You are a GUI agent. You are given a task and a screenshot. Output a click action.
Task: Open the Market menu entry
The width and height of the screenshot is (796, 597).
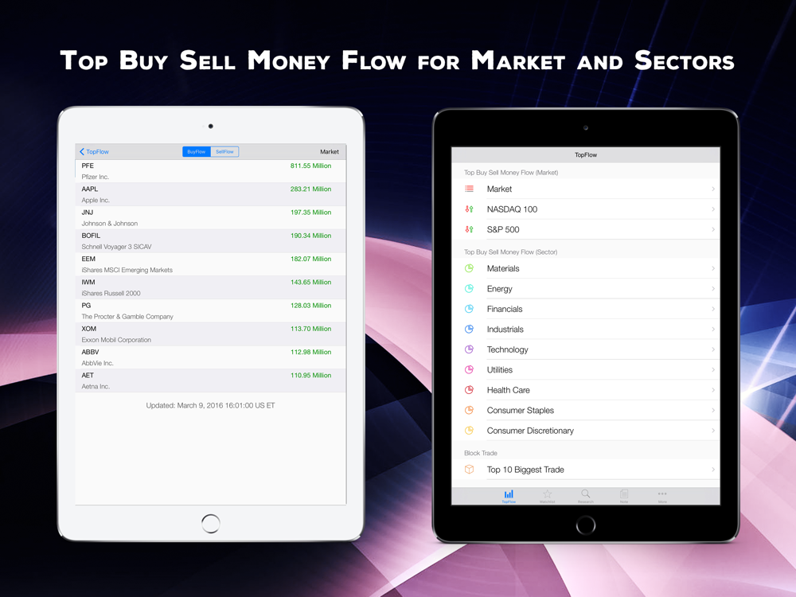(586, 189)
